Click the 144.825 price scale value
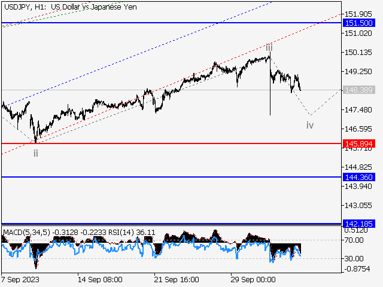 point(358,167)
